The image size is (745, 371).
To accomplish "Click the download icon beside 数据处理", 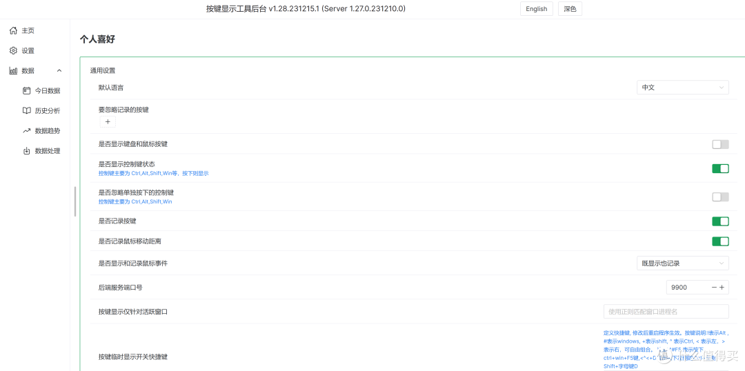I will (x=27, y=151).
